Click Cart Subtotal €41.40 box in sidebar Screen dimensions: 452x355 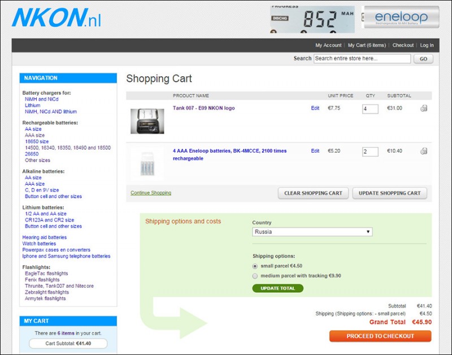(68, 344)
